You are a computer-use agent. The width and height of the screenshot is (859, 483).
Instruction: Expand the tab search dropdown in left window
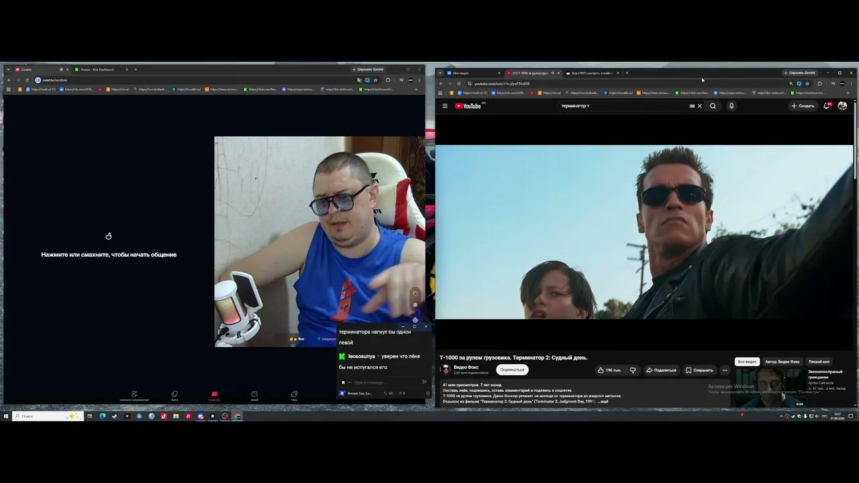[8, 70]
